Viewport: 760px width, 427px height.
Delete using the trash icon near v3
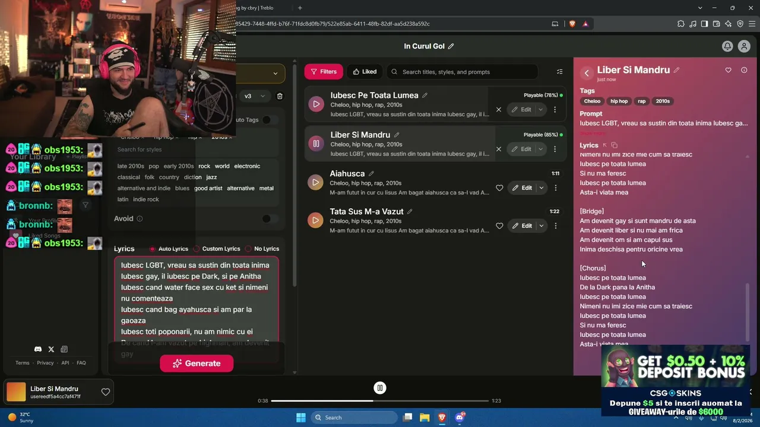[x=280, y=96]
